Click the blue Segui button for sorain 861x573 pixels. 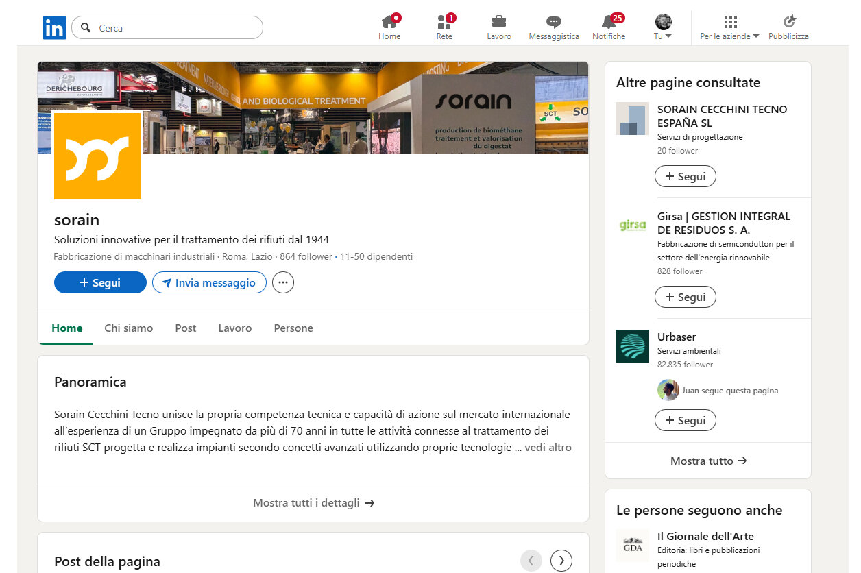point(100,282)
